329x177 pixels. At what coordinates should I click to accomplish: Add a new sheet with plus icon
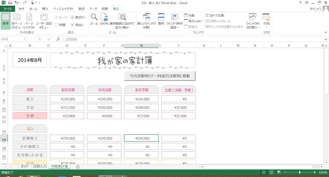point(78,166)
